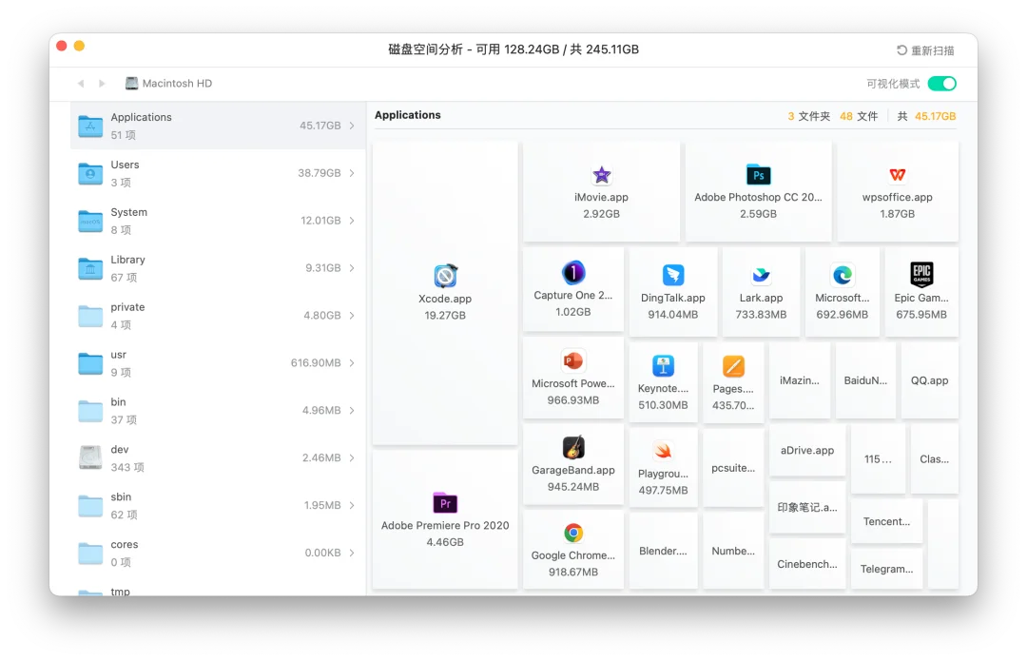Select the Microsoft Edge icon
This screenshot has width=1027, height=661.
click(x=843, y=275)
